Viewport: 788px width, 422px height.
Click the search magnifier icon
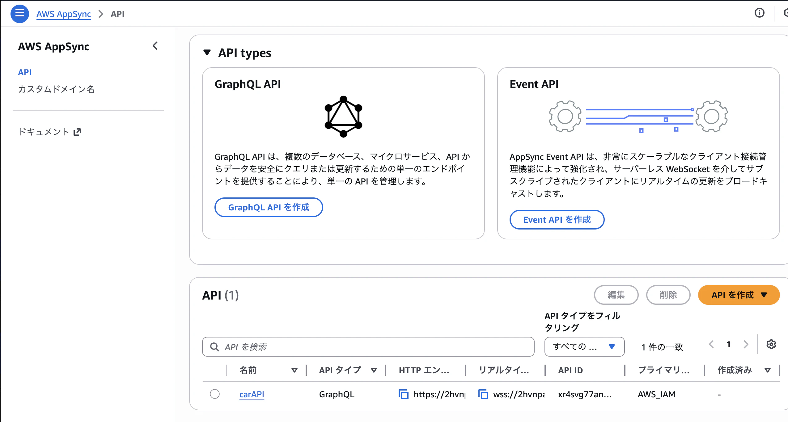click(x=214, y=347)
